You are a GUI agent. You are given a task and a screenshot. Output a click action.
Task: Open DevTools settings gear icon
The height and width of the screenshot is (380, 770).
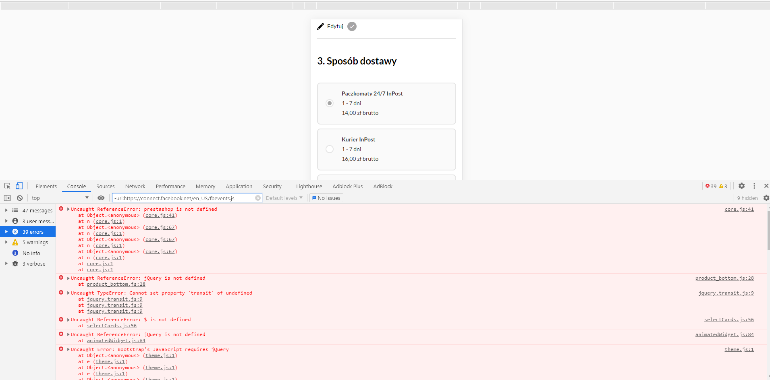coord(741,186)
